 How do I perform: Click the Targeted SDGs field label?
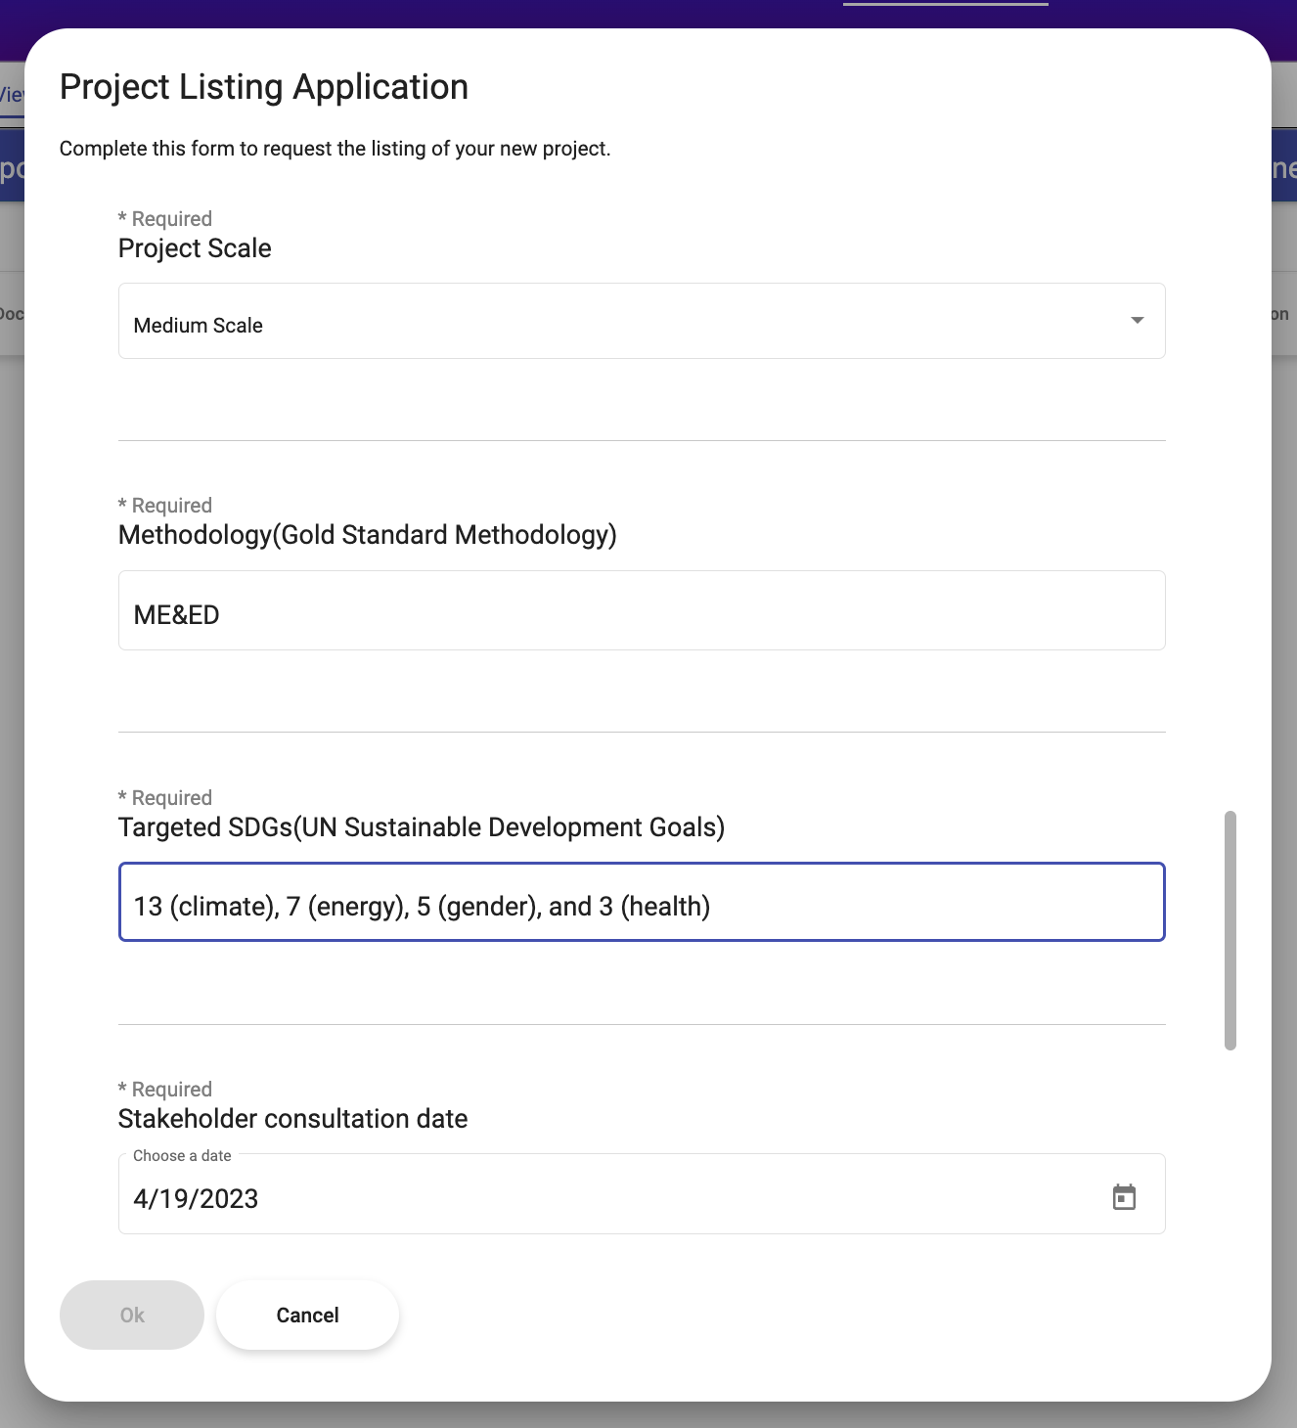click(421, 827)
